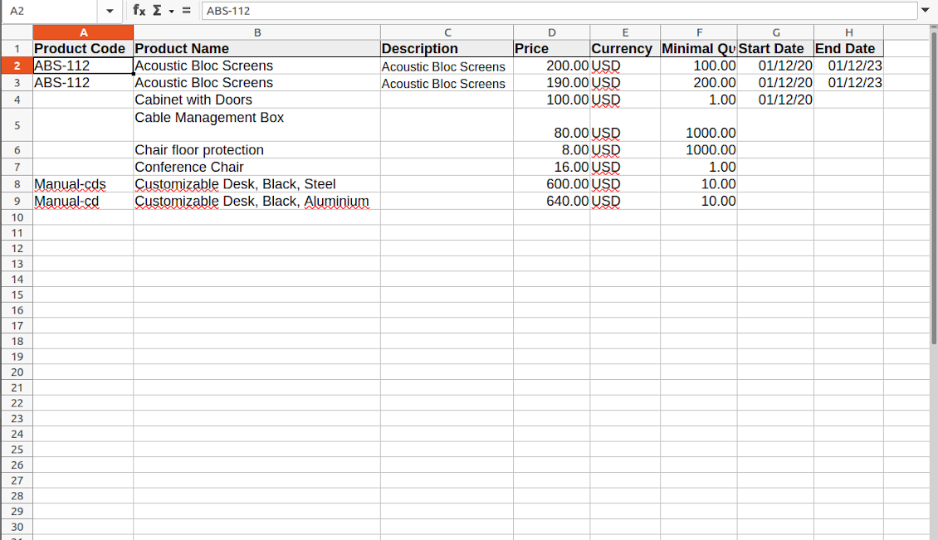Click the Sum sigma icon
The image size is (938, 540).
tap(158, 10)
